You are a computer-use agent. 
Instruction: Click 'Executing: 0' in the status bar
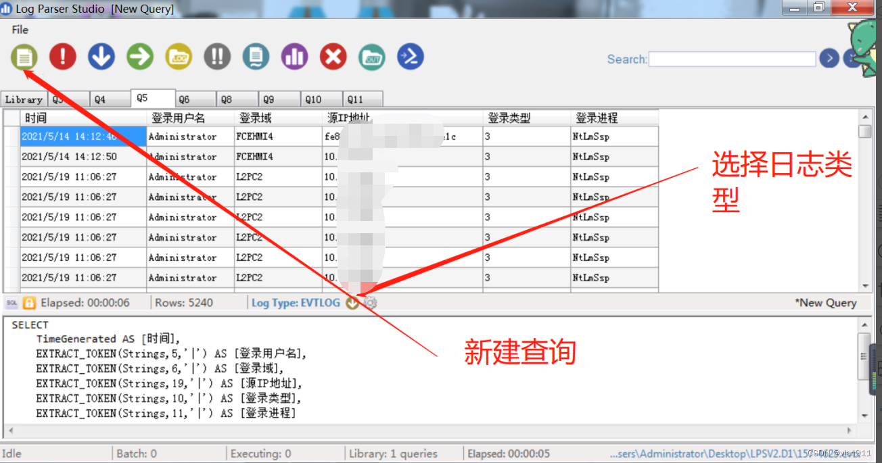(x=260, y=454)
